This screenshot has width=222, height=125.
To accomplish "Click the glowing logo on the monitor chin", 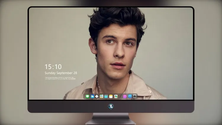I will pyautogui.click(x=111, y=107).
